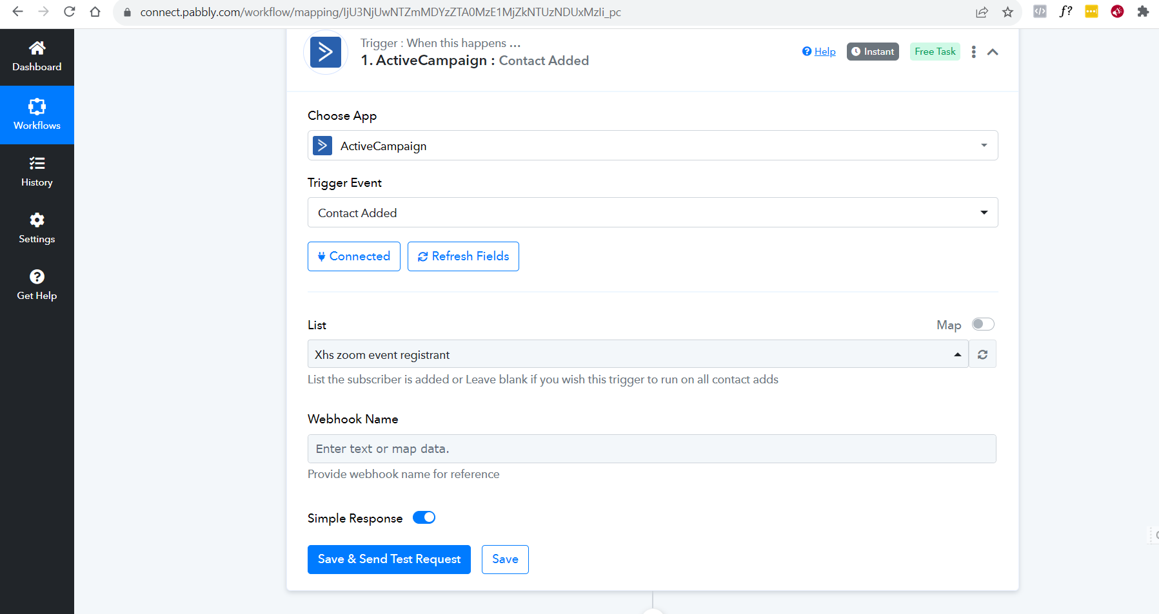The height and width of the screenshot is (614, 1159).
Task: Click the ActiveCampaign logo in trigger header
Action: [x=326, y=52]
